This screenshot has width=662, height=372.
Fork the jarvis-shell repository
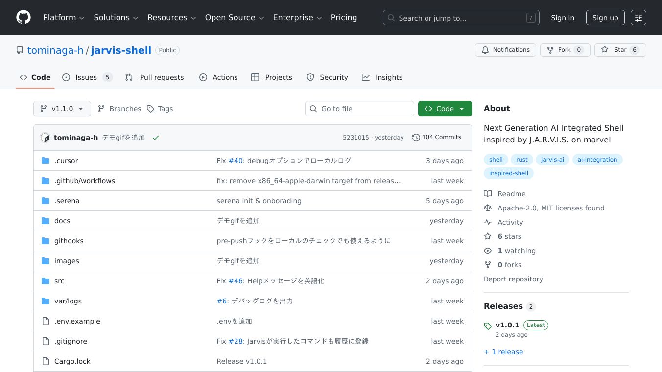(565, 50)
